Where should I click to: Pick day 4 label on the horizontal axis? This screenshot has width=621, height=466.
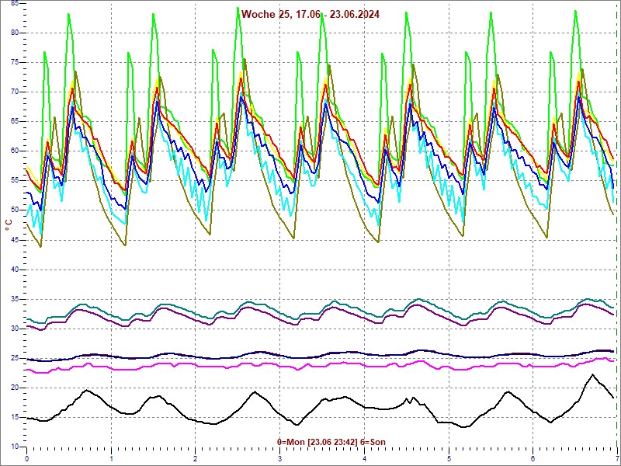click(365, 460)
